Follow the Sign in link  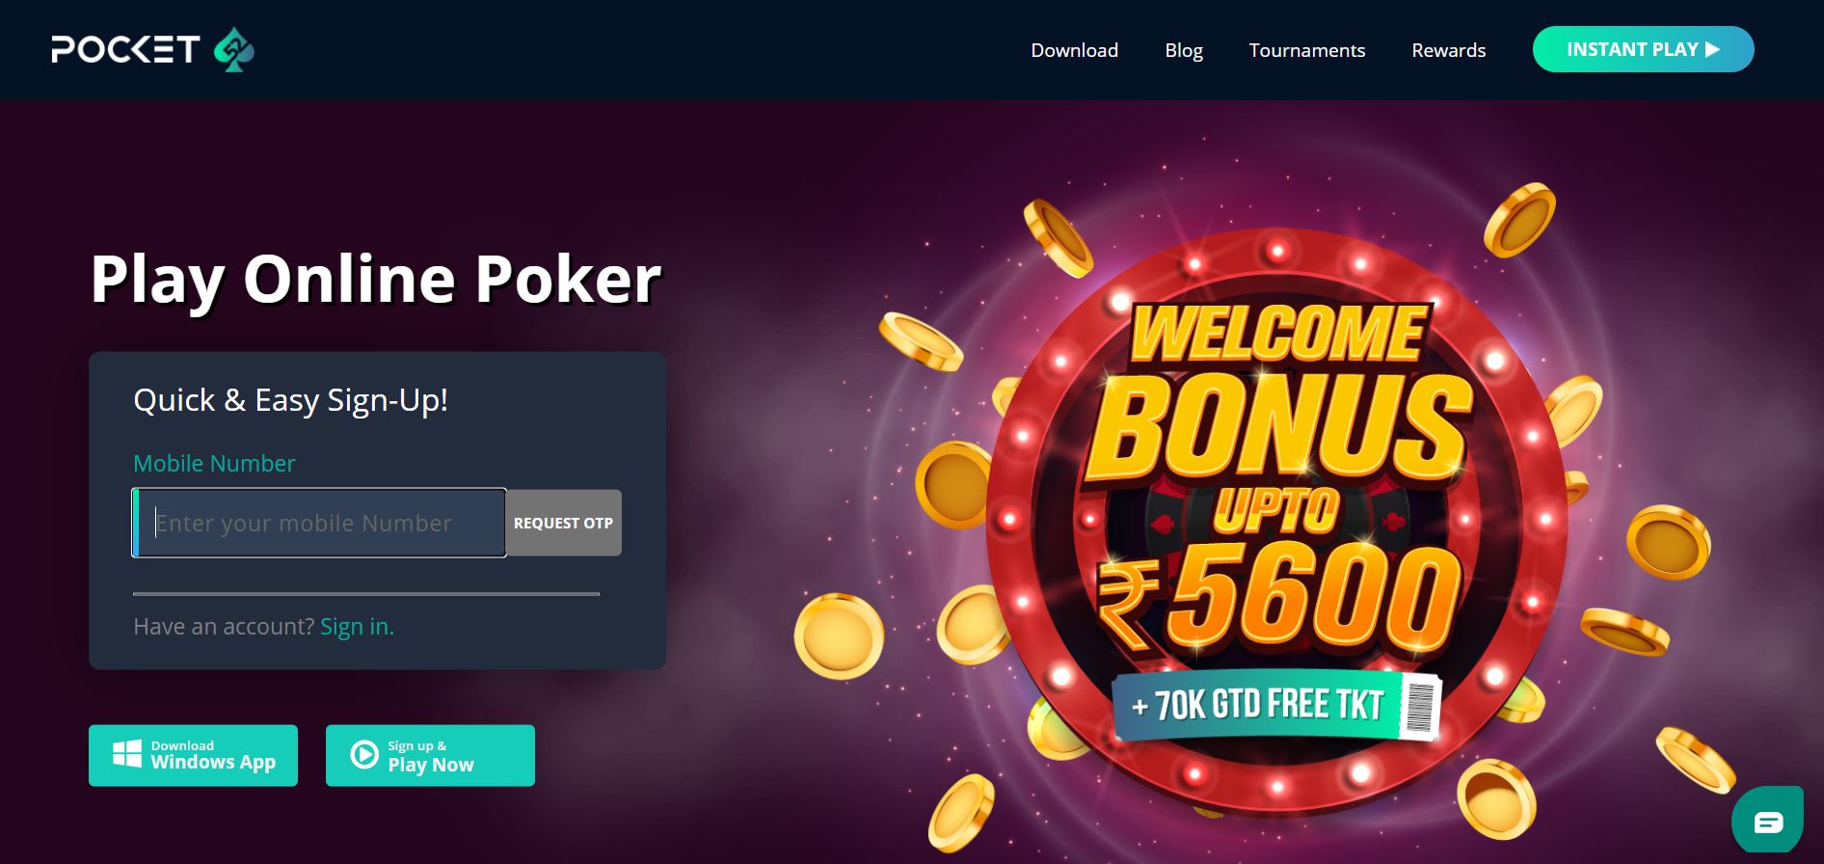pos(357,627)
